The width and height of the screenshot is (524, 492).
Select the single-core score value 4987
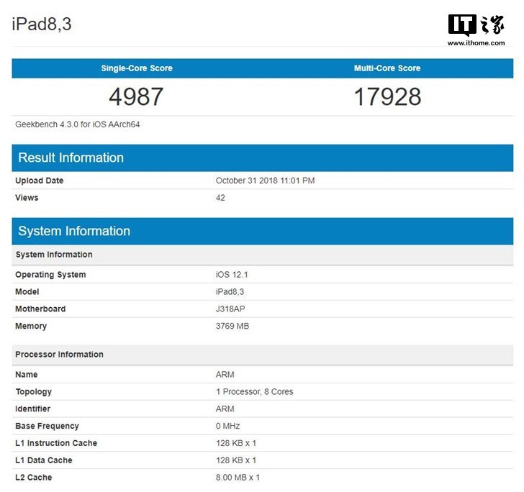(x=136, y=96)
